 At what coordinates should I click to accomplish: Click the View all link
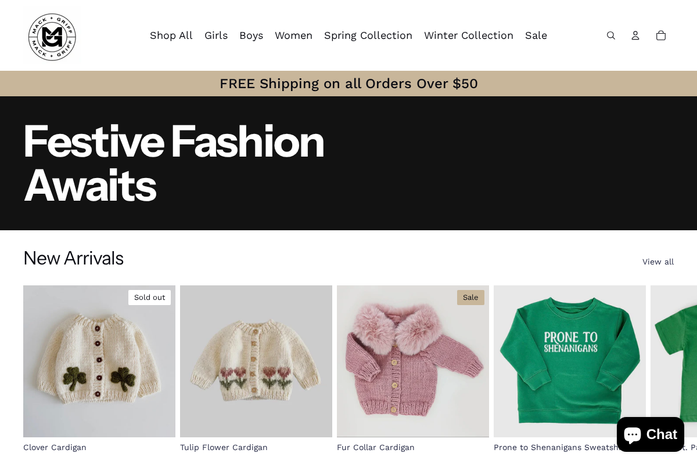click(x=658, y=262)
